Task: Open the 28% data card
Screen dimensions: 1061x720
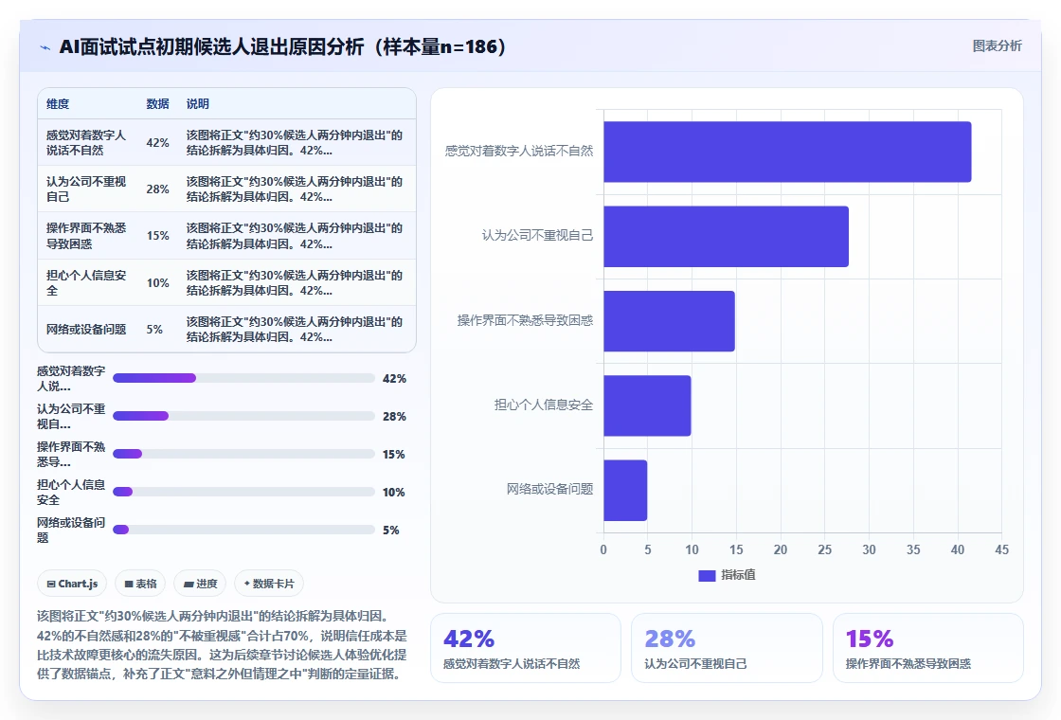Action: 727,648
